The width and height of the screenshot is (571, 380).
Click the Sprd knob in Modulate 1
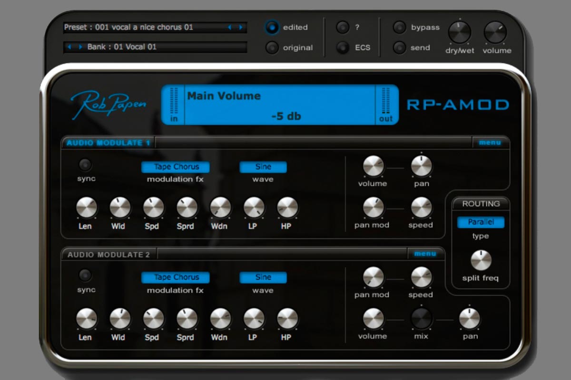(x=187, y=208)
